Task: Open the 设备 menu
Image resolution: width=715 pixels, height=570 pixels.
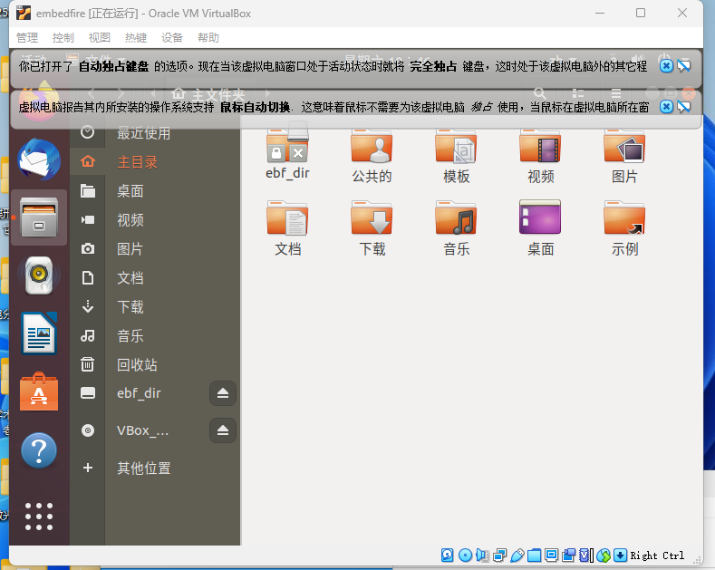Action: [x=172, y=37]
